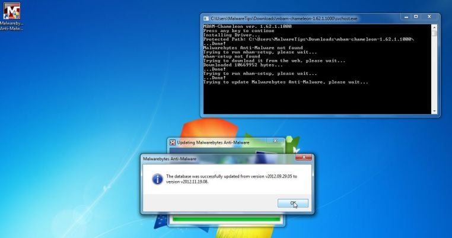452x238 pixels.
Task: Click the console title path svchost.exe
Action: click(284, 18)
